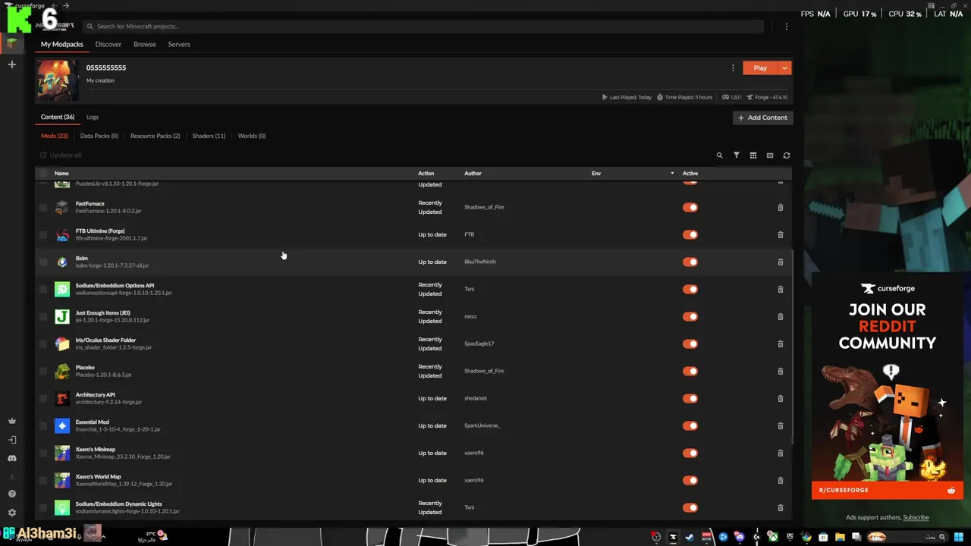Screen dimensions: 971x546
Task: Search mods using the magnifier icon
Action: 719,155
